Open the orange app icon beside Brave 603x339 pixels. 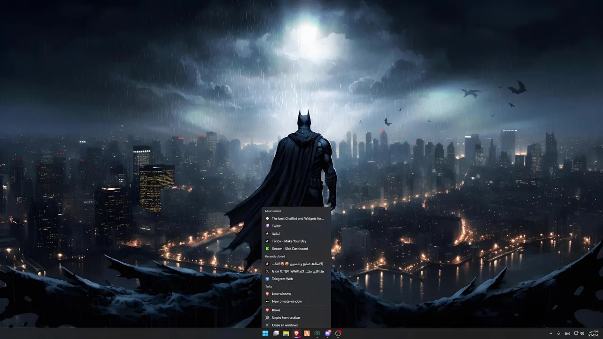pos(307,333)
